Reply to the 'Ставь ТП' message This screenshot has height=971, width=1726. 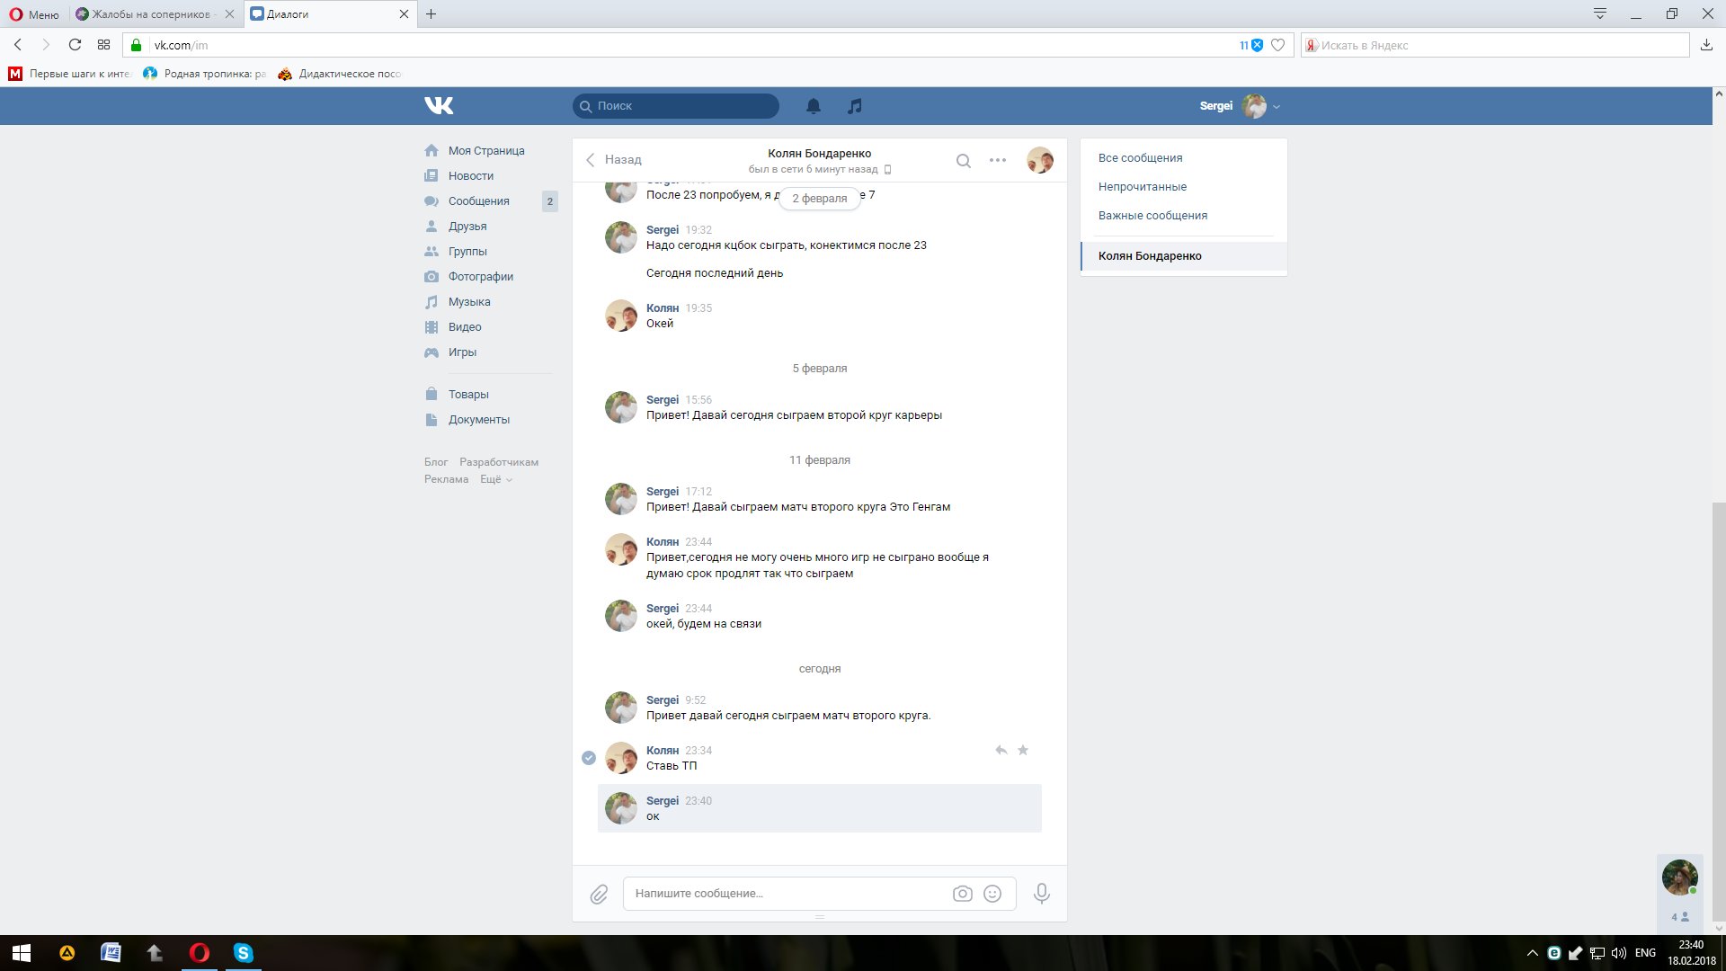1001,750
